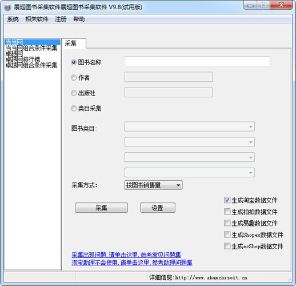The width and height of the screenshot is (296, 286).
Task: Open the first 图书类目 dropdown
Action: pyautogui.click(x=190, y=127)
